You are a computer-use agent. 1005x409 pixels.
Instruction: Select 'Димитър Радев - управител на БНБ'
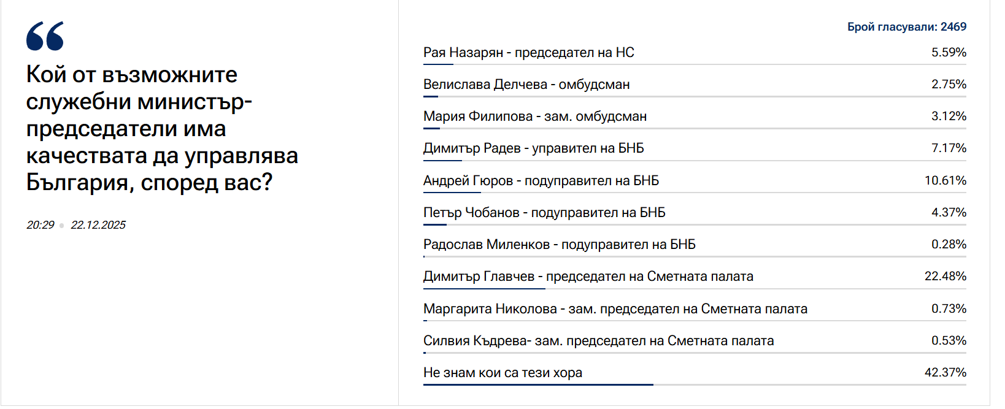tap(533, 148)
